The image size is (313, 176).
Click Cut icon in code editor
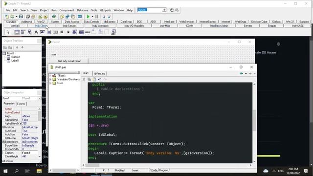[84, 79]
